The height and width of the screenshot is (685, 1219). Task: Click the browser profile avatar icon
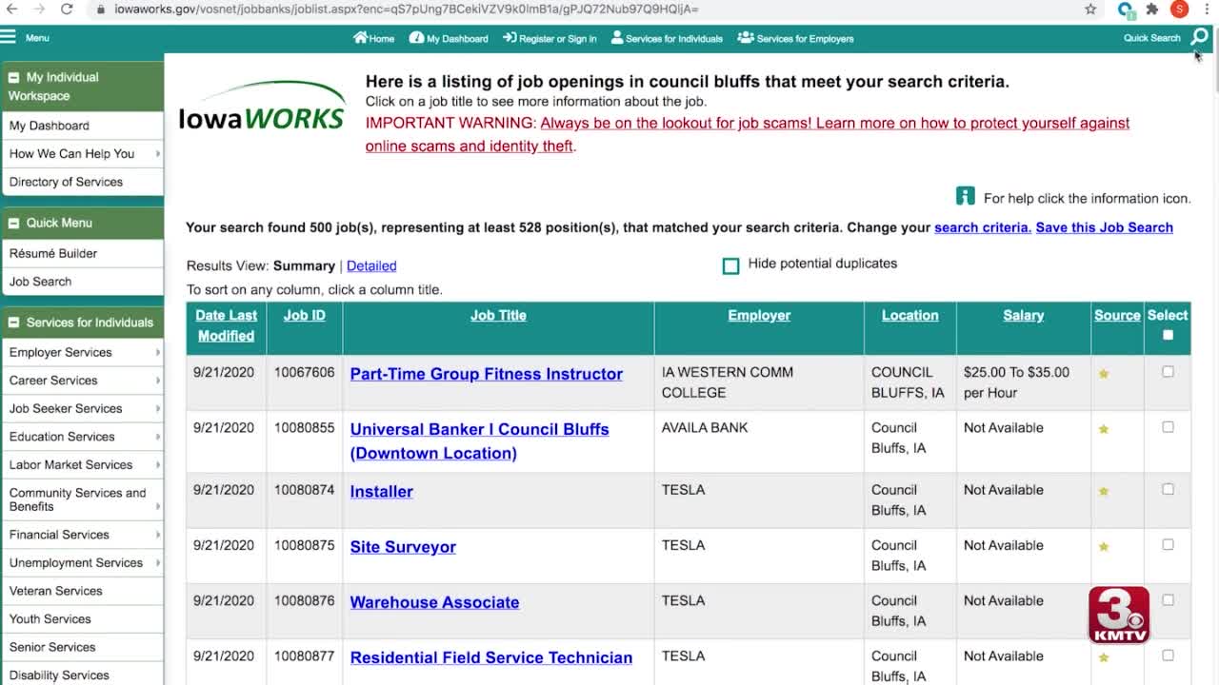pos(1179,9)
